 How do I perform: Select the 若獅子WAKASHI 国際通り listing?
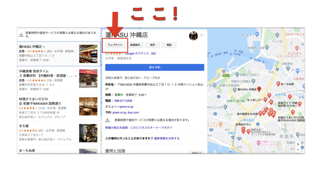[x=40, y=101]
